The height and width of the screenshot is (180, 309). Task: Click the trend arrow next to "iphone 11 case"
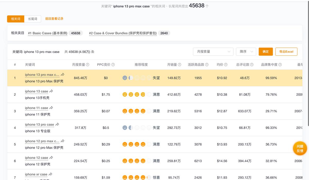51,107
